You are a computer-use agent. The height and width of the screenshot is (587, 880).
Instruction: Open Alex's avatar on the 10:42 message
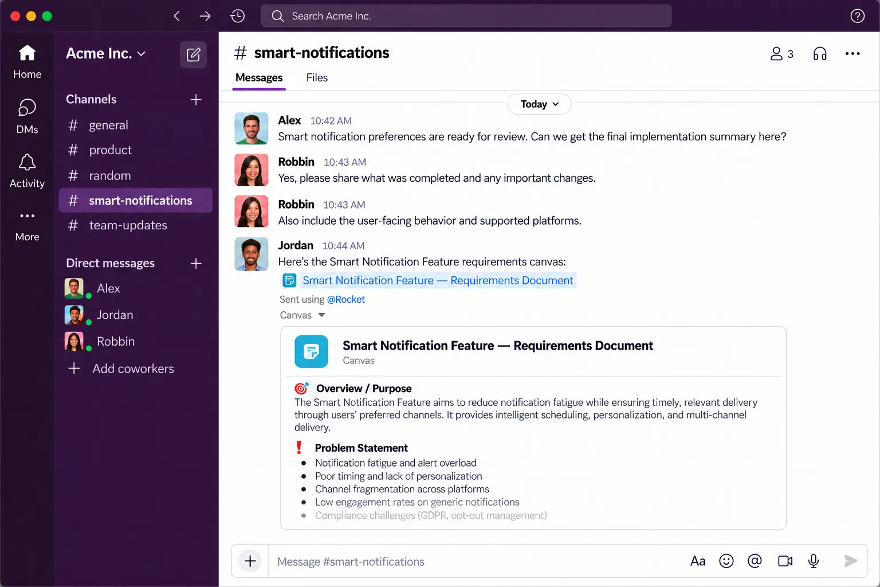252,128
